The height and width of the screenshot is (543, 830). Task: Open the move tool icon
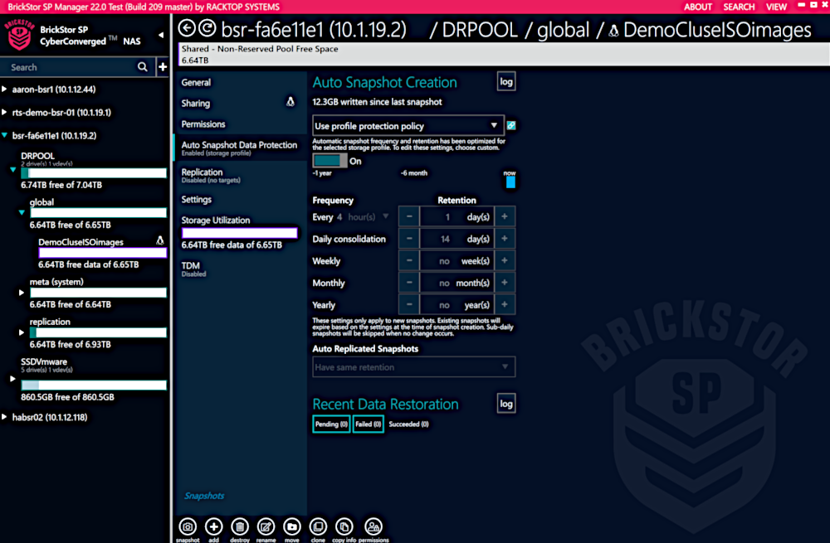pyautogui.click(x=291, y=526)
